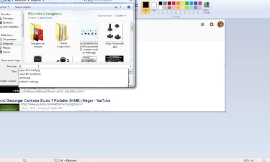Pick the dark red color swatch
Viewport: 270px width, 162px height.
point(169,3)
